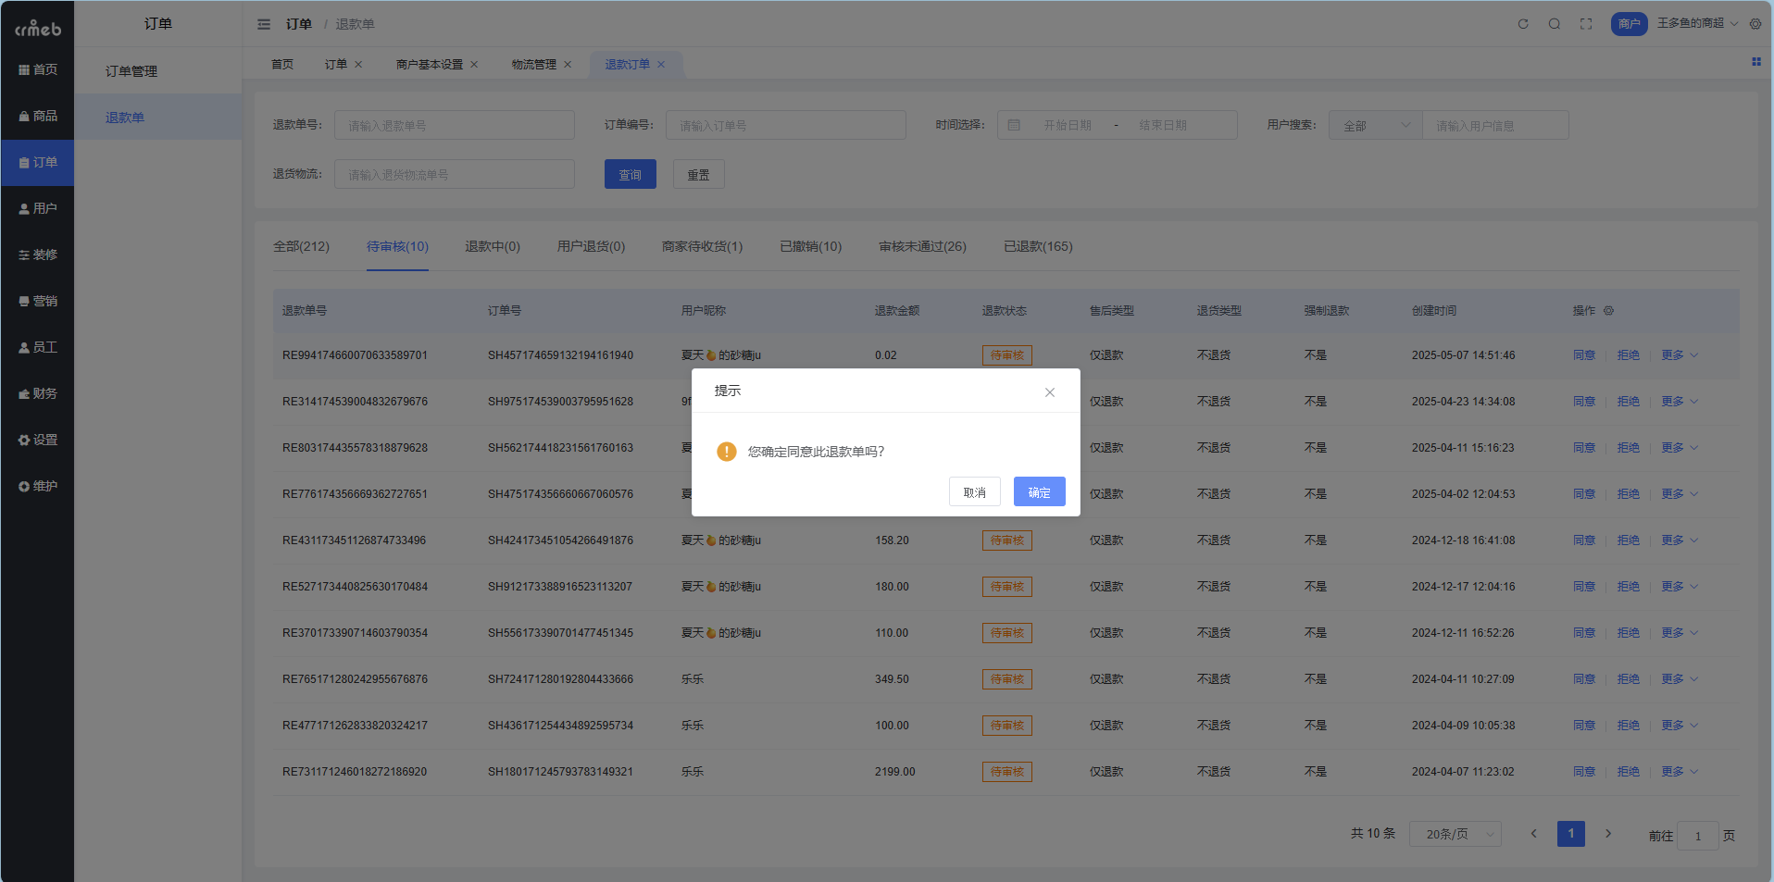Screen dimensions: 1774x882
Task: Click the column settings gear beside 操作
Action: 1608,311
